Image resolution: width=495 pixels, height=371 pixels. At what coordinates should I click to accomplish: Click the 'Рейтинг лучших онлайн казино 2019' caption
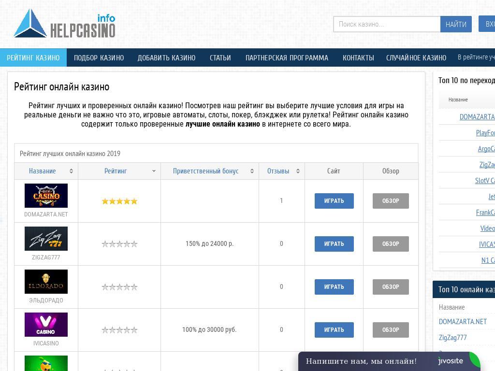coord(70,153)
